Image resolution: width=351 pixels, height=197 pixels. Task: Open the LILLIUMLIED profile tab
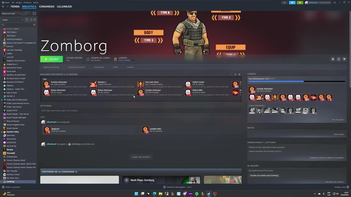coord(64,7)
